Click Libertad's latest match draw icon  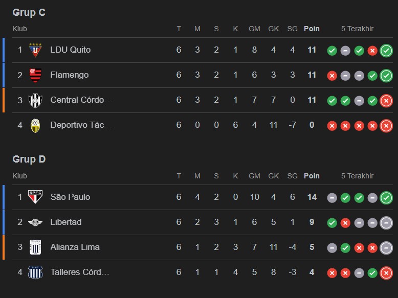pos(386,222)
